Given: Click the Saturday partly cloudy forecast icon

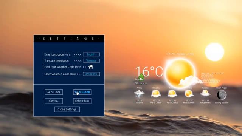Looking at the screenshot, I should (x=156, y=94).
